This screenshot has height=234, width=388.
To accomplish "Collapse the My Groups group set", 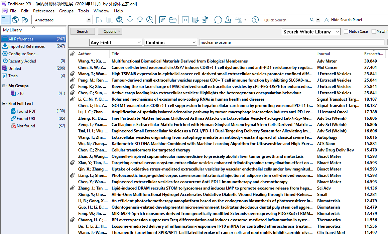I will pos(4,86).
